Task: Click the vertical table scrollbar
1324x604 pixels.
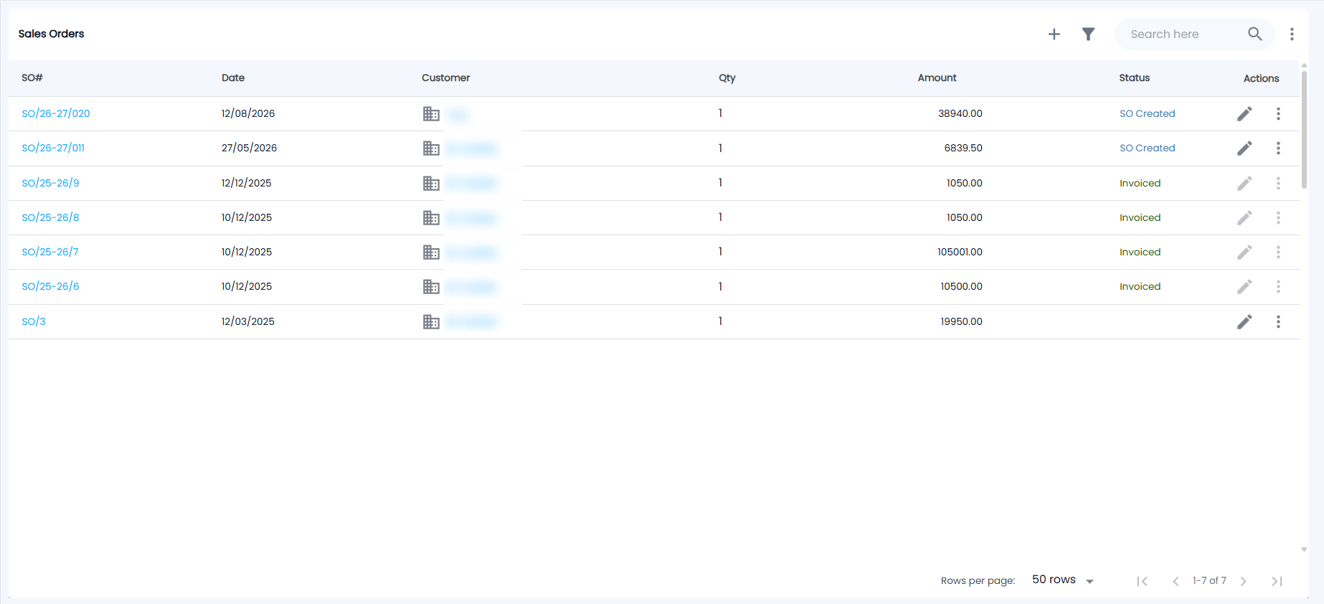Action: pyautogui.click(x=1304, y=129)
